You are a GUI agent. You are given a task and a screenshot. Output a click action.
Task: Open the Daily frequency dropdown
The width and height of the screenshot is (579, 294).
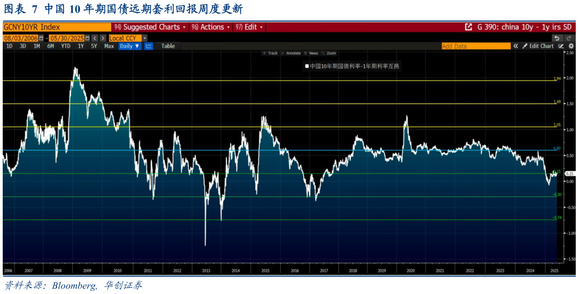click(x=129, y=46)
